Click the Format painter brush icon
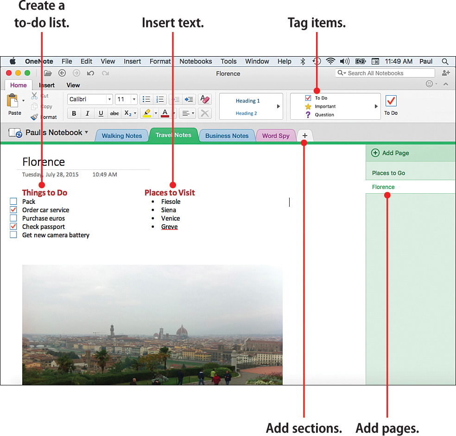The width and height of the screenshot is (456, 436). click(x=34, y=117)
